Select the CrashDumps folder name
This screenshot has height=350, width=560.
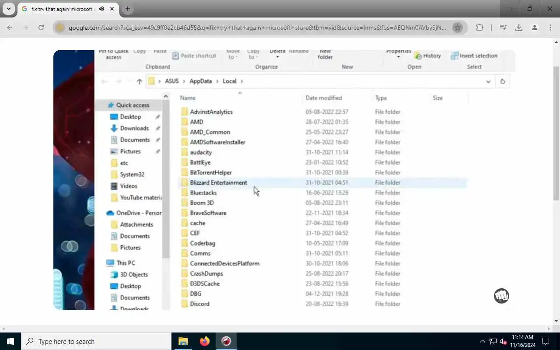[206, 274]
